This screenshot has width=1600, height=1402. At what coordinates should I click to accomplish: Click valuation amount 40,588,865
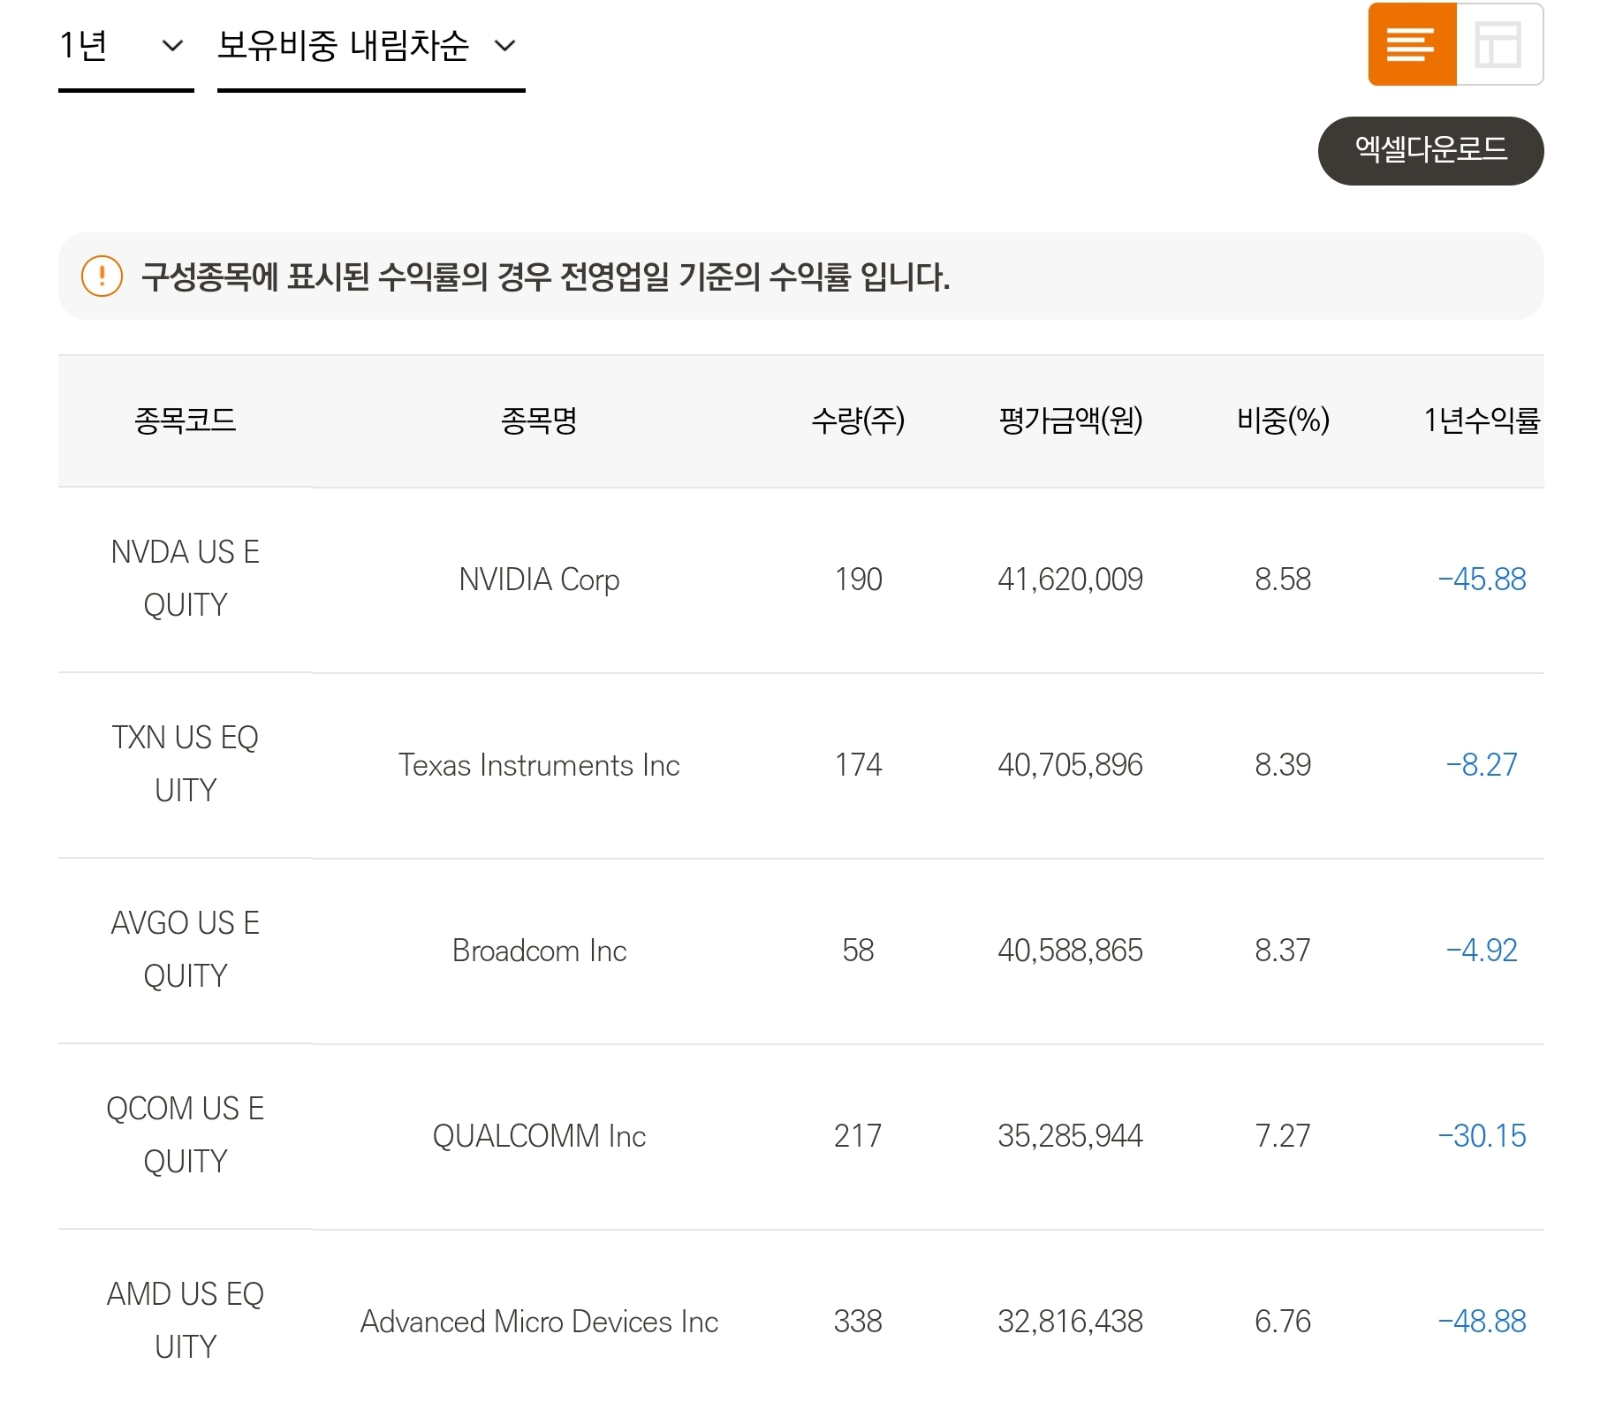point(1071,951)
